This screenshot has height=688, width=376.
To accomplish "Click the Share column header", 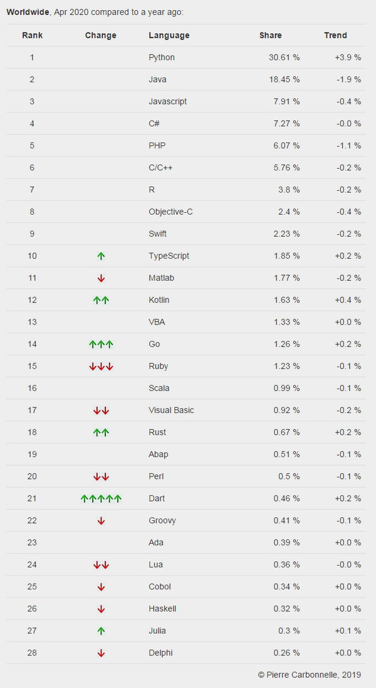I will pyautogui.click(x=271, y=35).
